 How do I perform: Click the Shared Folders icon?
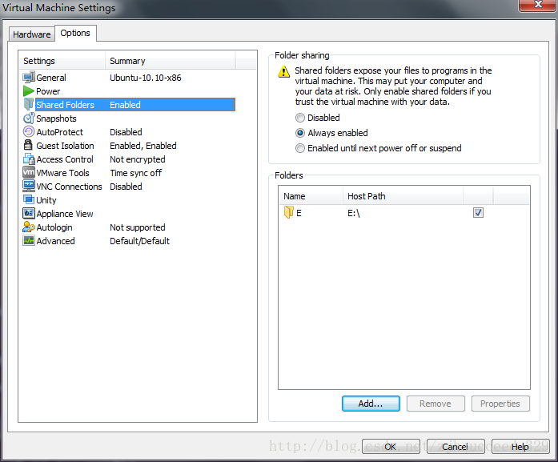pos(29,104)
